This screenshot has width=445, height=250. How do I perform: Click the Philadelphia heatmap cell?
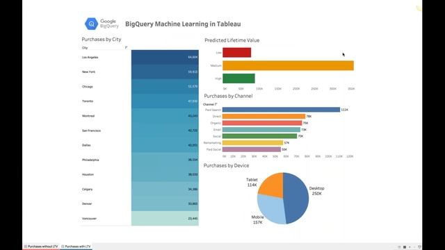point(165,160)
